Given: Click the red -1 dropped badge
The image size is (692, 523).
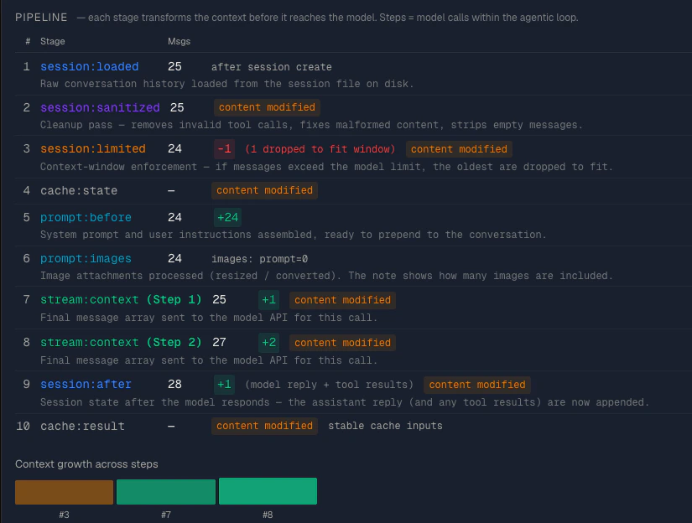Looking at the screenshot, I should 224,149.
